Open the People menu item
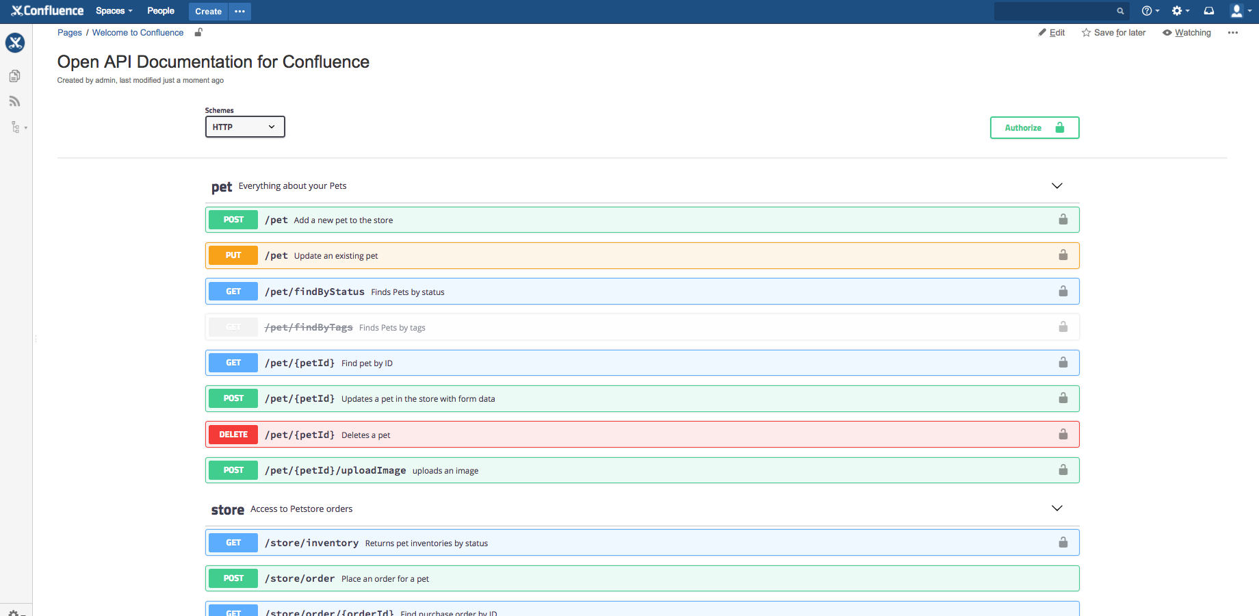The image size is (1259, 616). pos(161,11)
